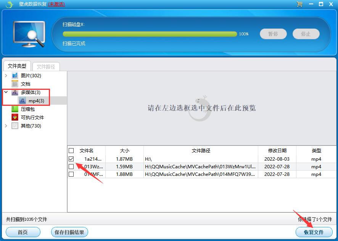Switch to the 文件路径 tab

click(x=46, y=67)
